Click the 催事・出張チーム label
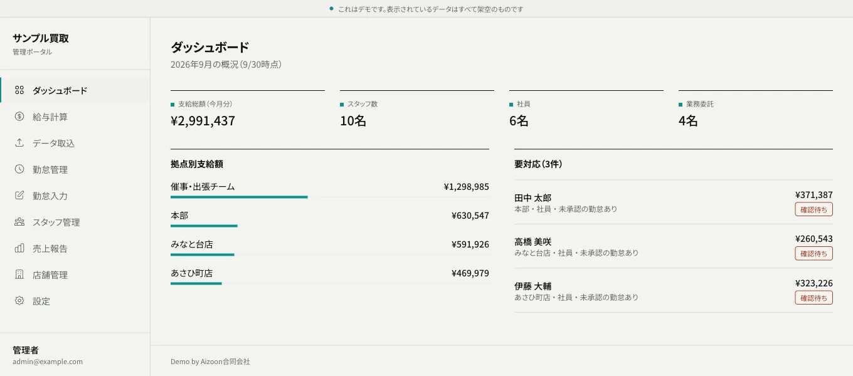Viewport: 853px width, 376px height. 203,187
